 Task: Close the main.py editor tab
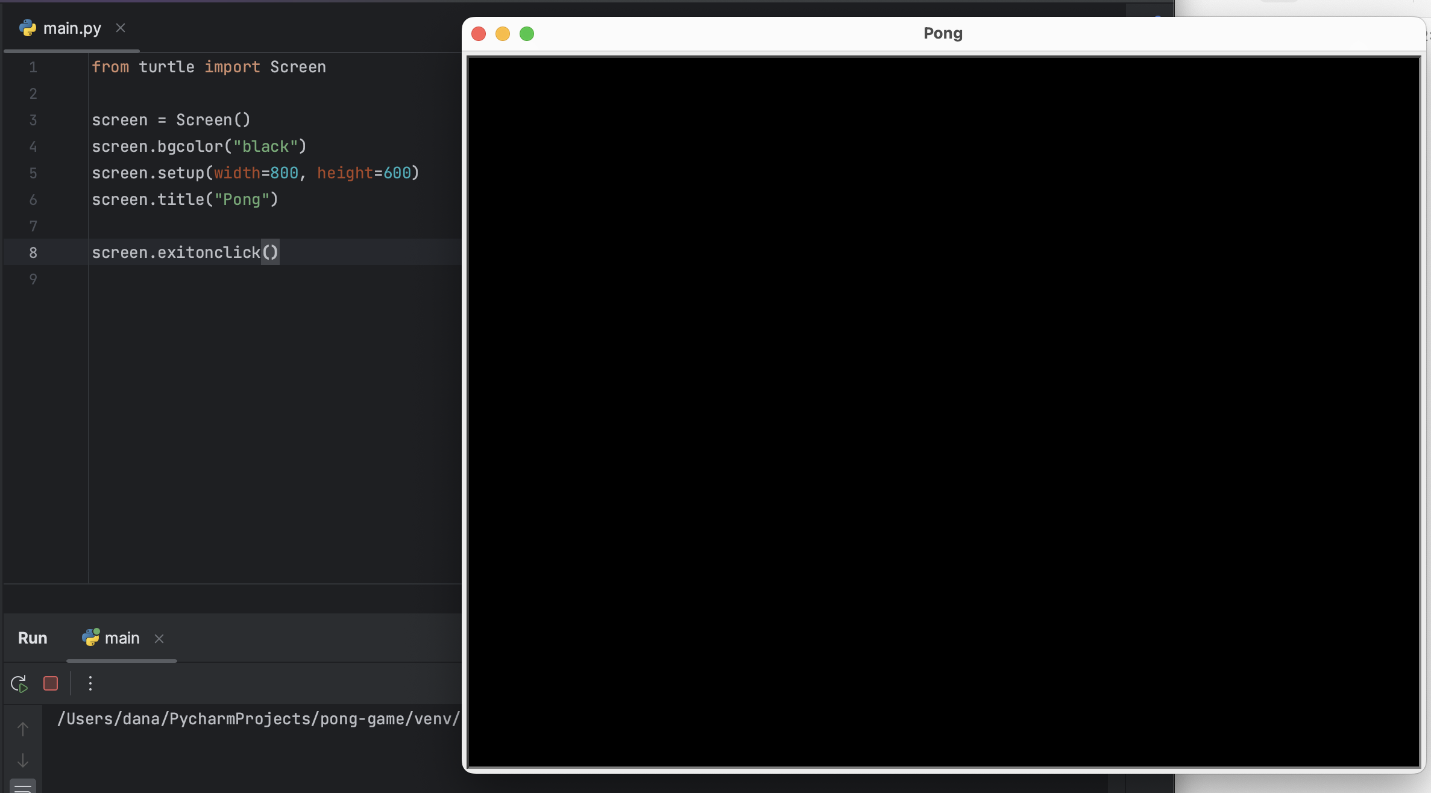pyautogui.click(x=121, y=28)
